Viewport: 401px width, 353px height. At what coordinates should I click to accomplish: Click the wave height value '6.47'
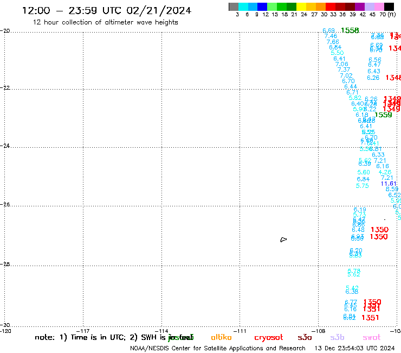[374, 65]
